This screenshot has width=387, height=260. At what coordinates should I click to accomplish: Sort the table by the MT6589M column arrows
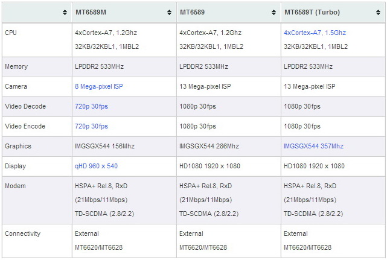click(169, 13)
